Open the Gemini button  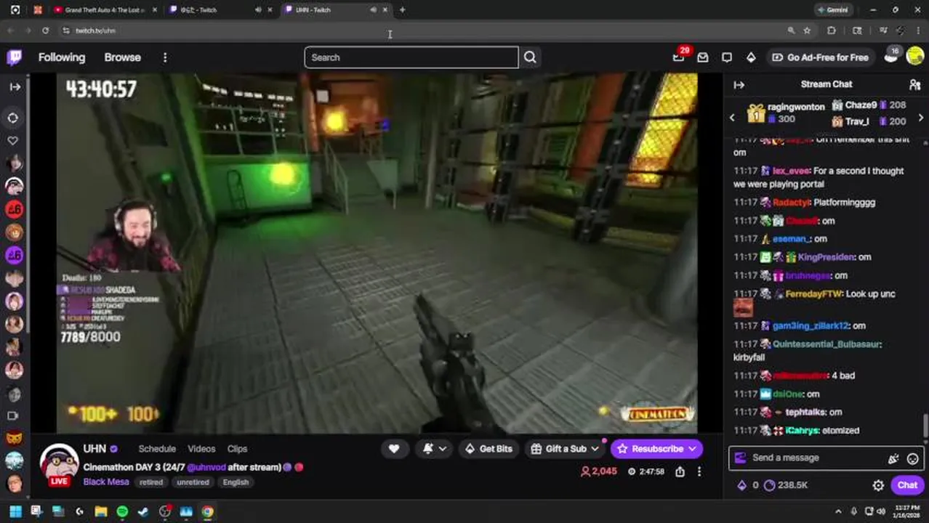pos(832,10)
